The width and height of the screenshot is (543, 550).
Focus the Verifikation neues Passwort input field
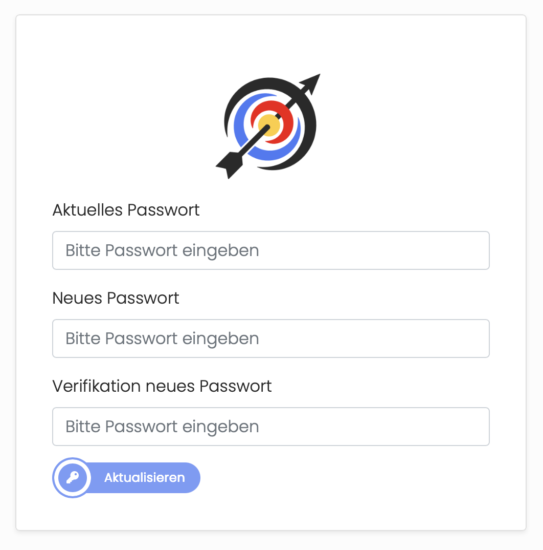click(x=271, y=427)
